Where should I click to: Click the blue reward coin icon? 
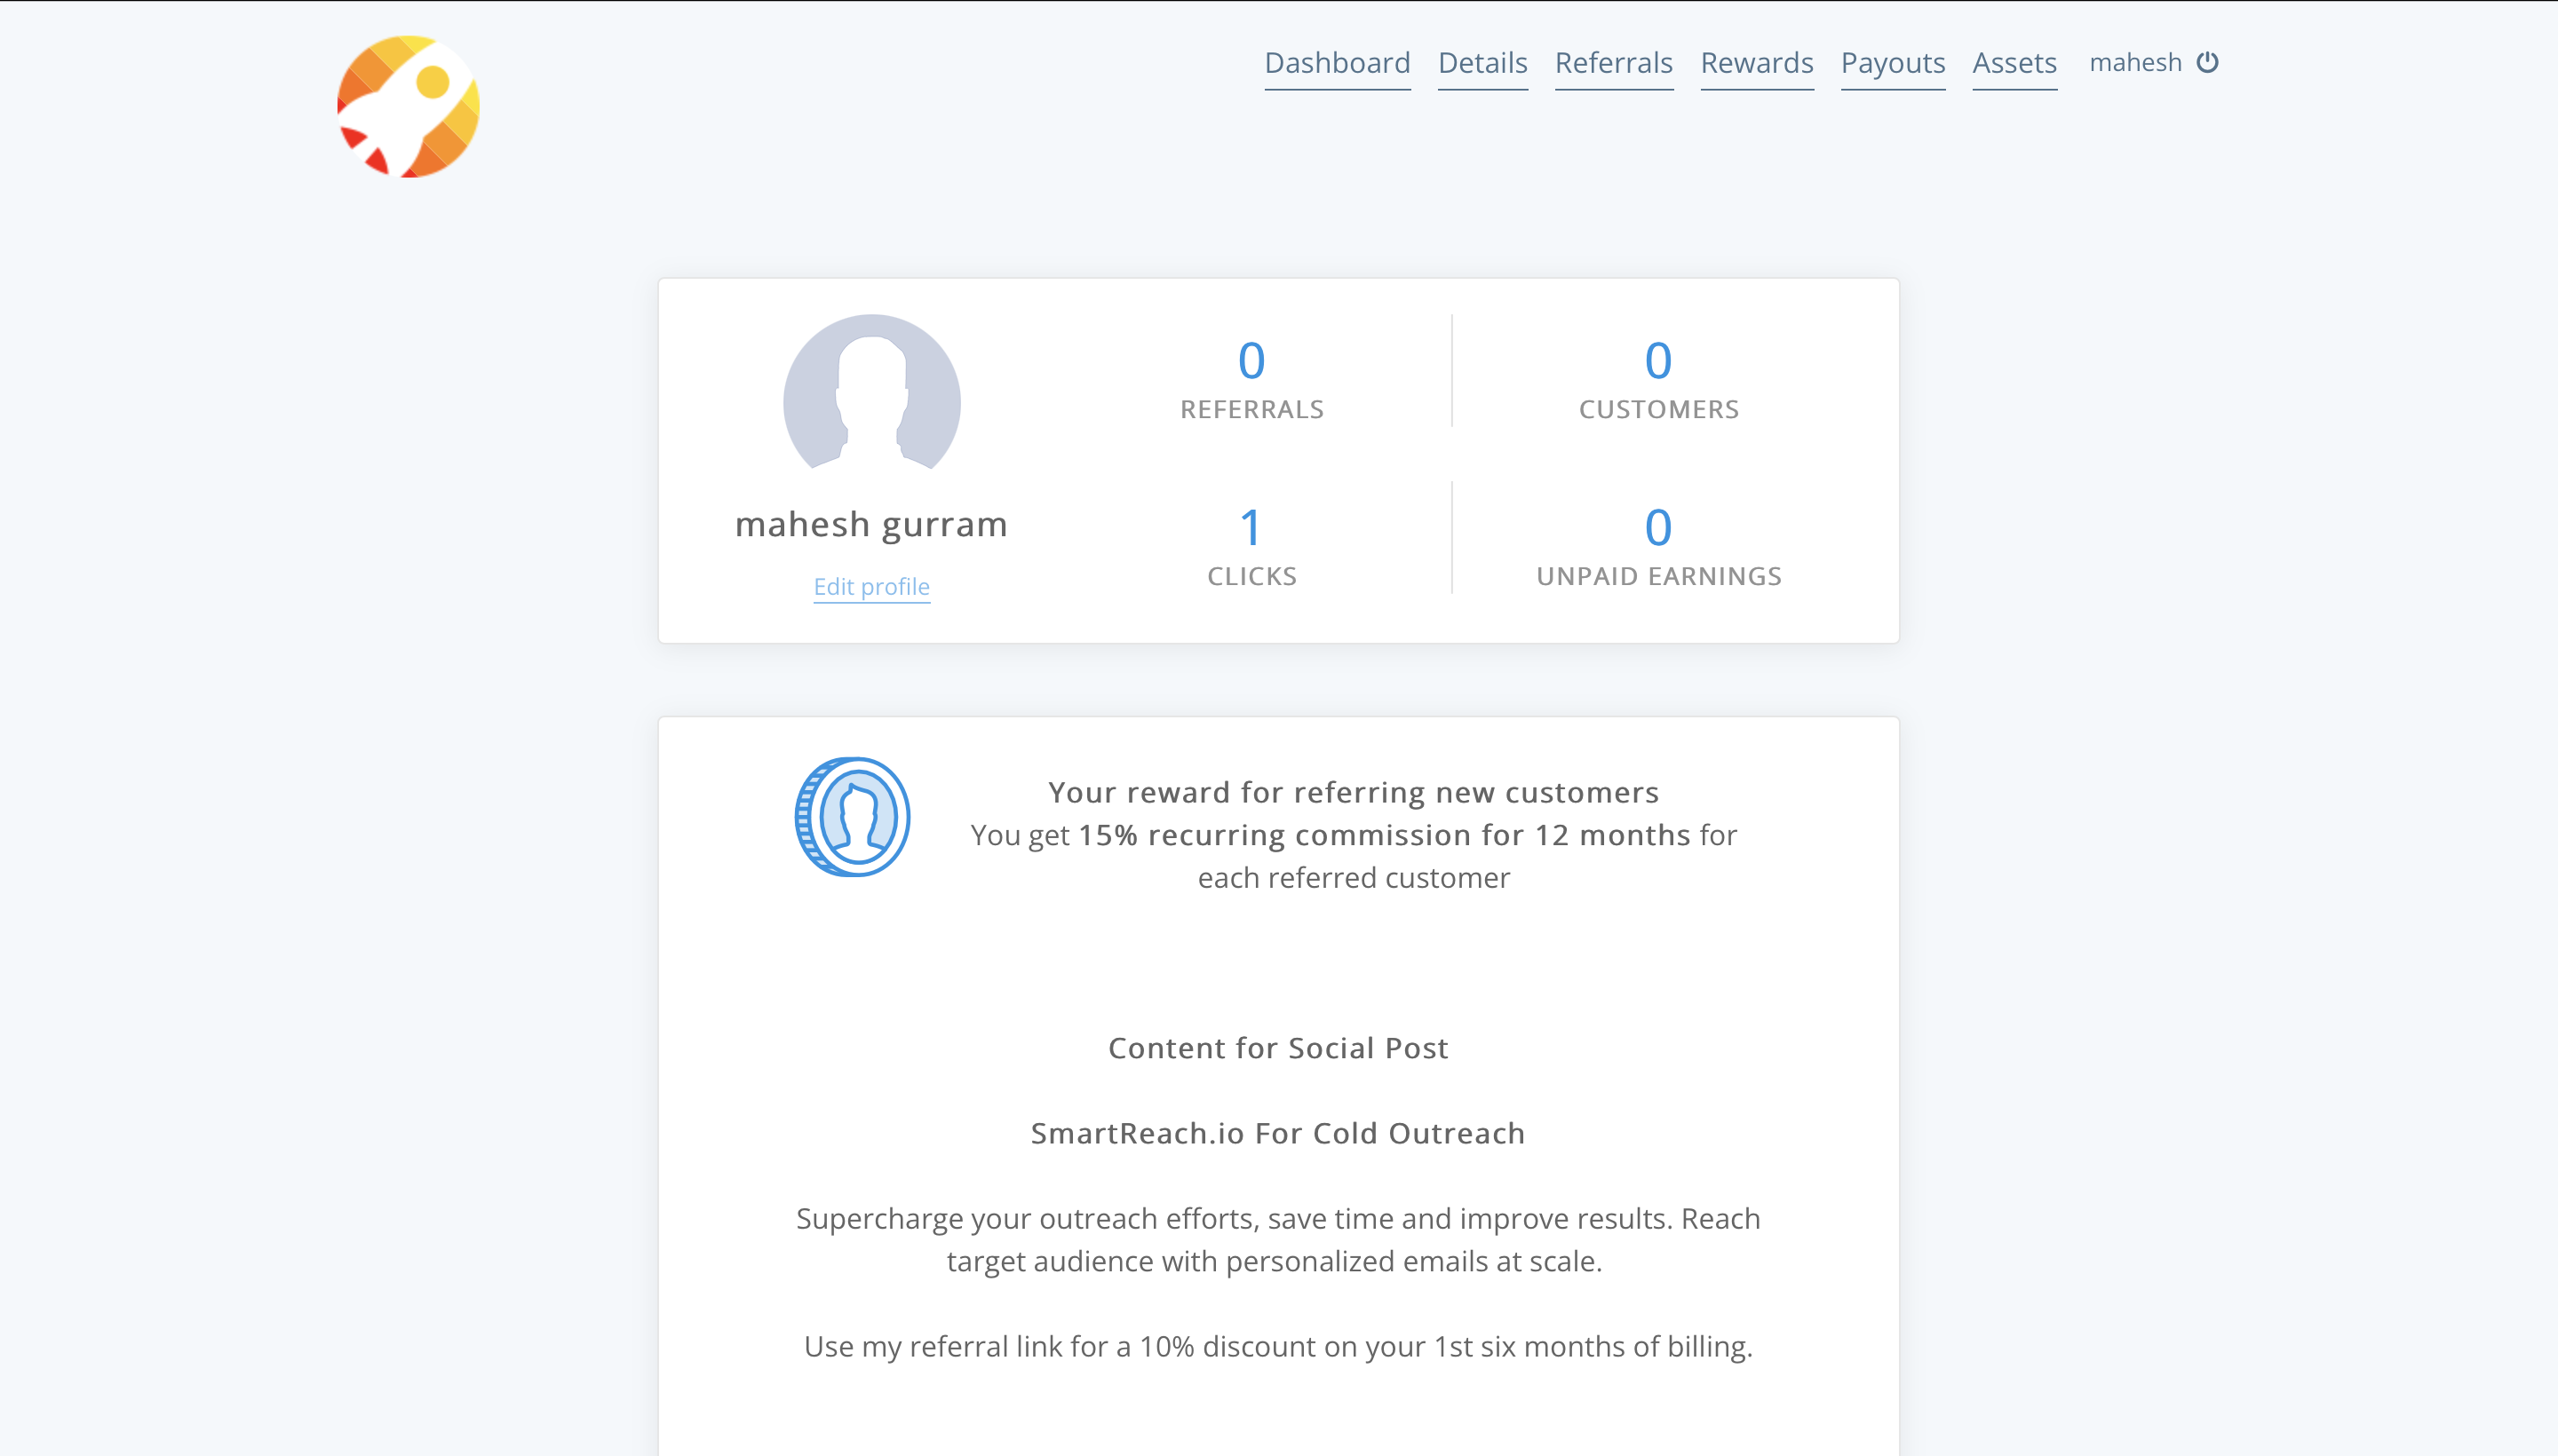pos(853,817)
